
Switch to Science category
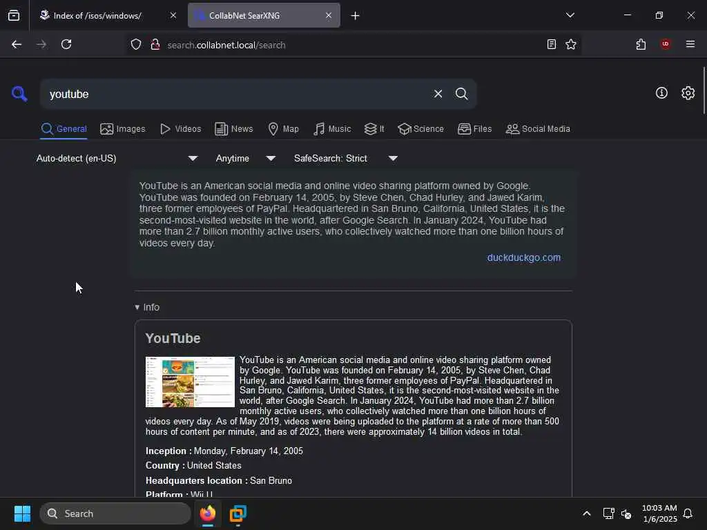pyautogui.click(x=420, y=129)
